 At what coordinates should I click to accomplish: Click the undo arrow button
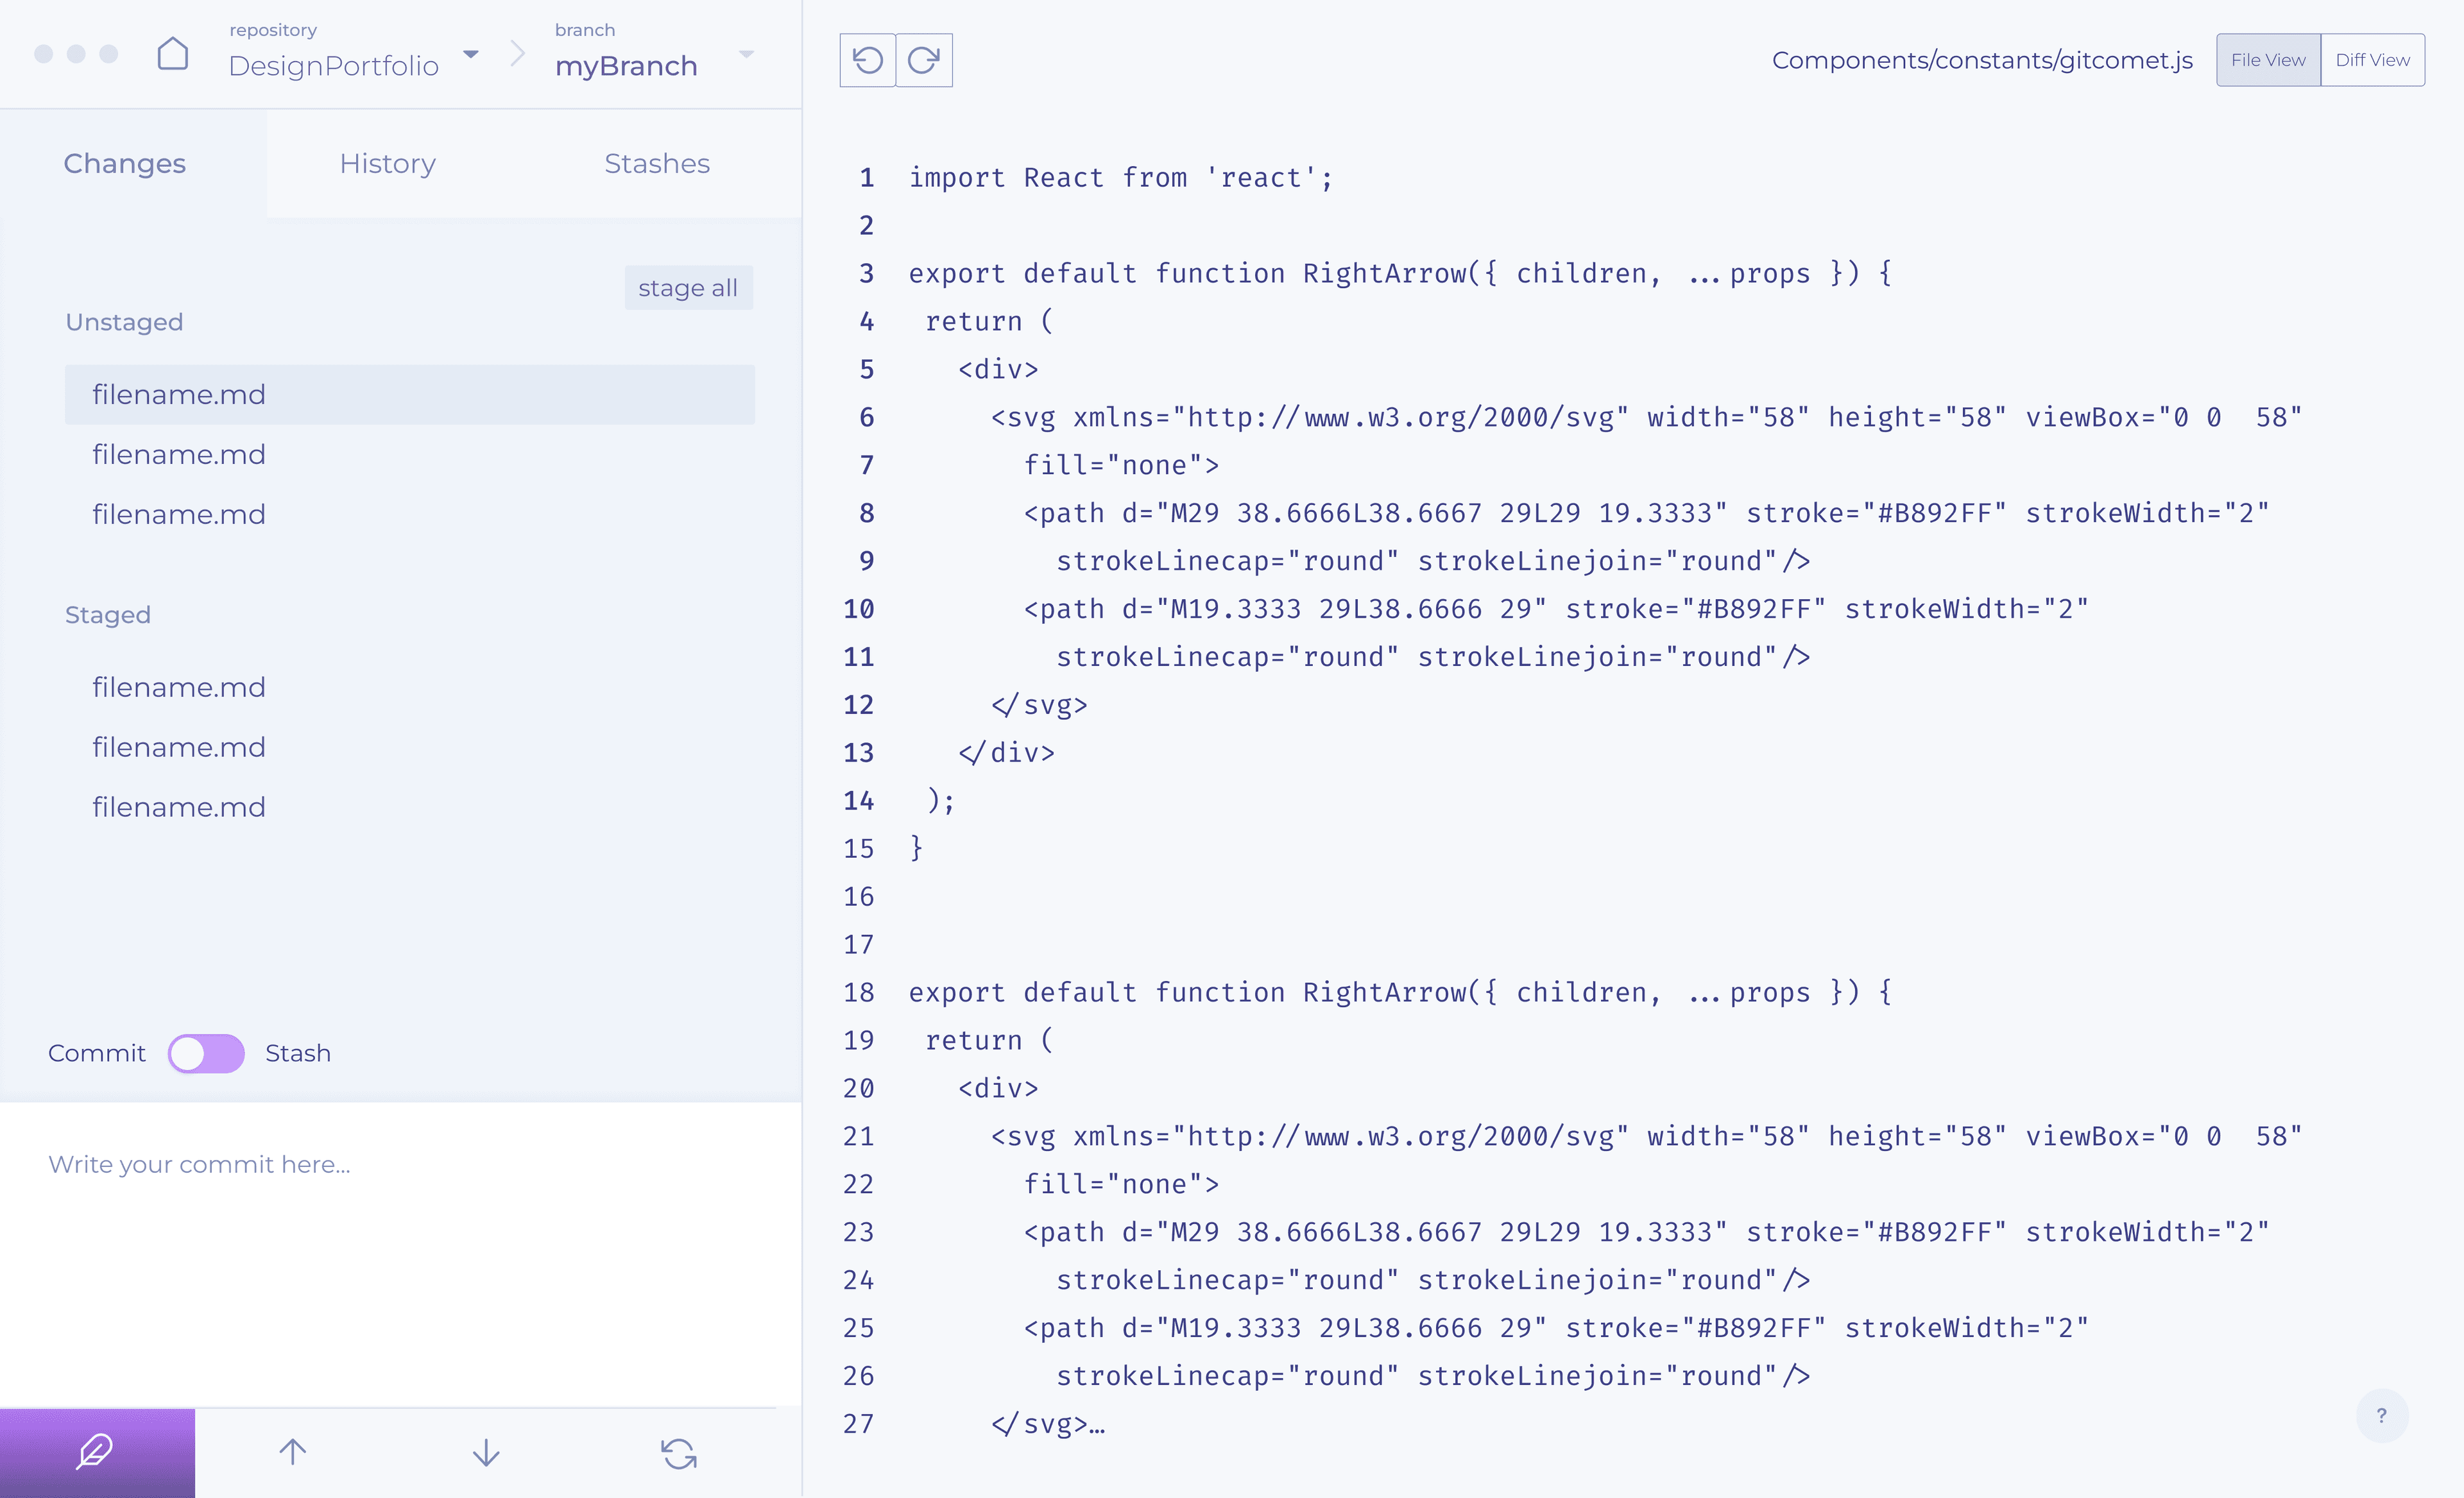[867, 60]
